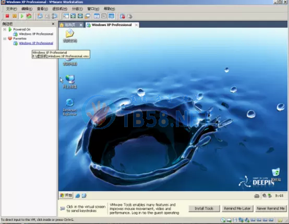The width and height of the screenshot is (289, 224).
Task: Click the Internet Explorer desktop icon
Action: [x=70, y=107]
